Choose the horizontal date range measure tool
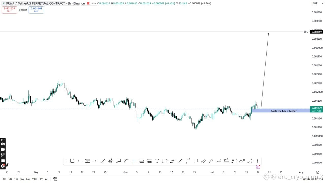The width and height of the screenshot is (325, 183). (x=165, y=161)
